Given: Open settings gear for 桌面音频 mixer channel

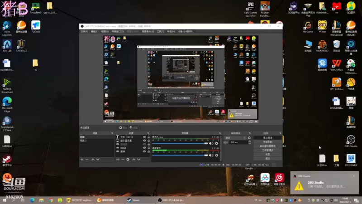Looking at the screenshot, I should tap(217, 155).
